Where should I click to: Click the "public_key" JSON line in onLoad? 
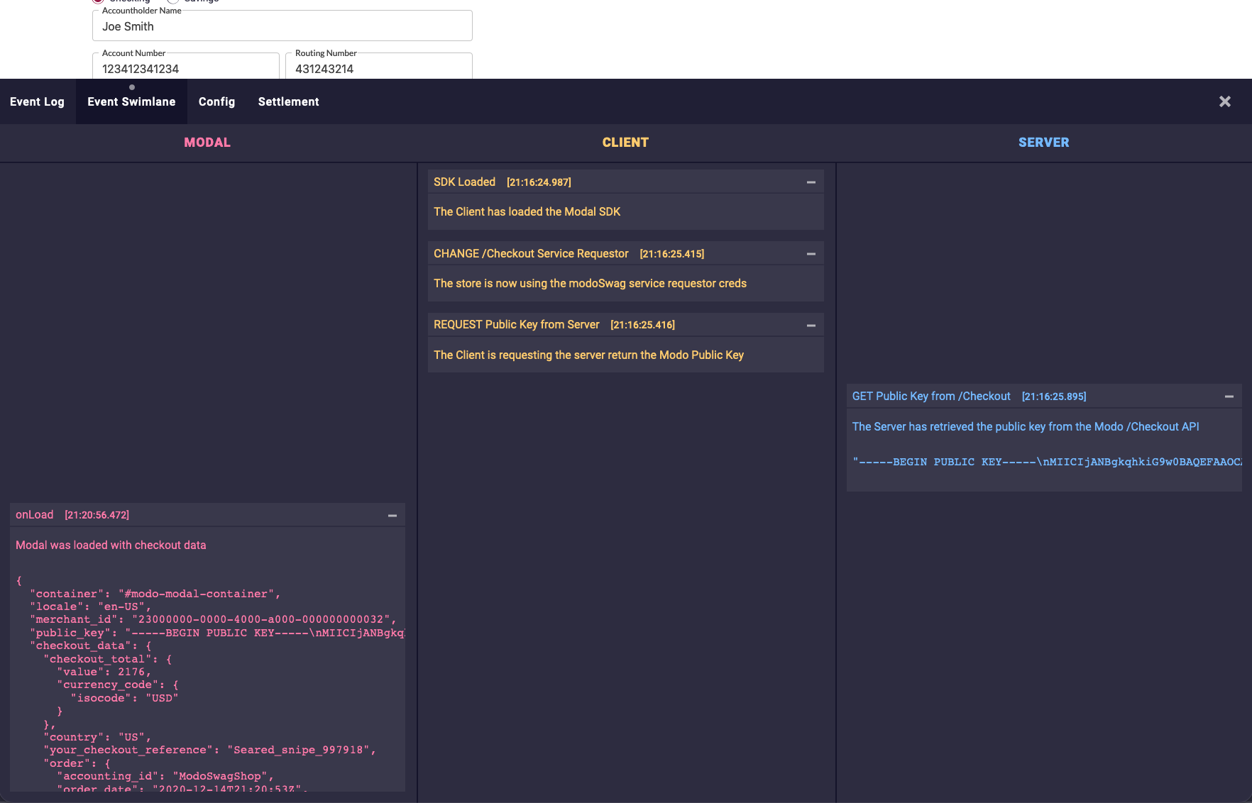tap(217, 633)
